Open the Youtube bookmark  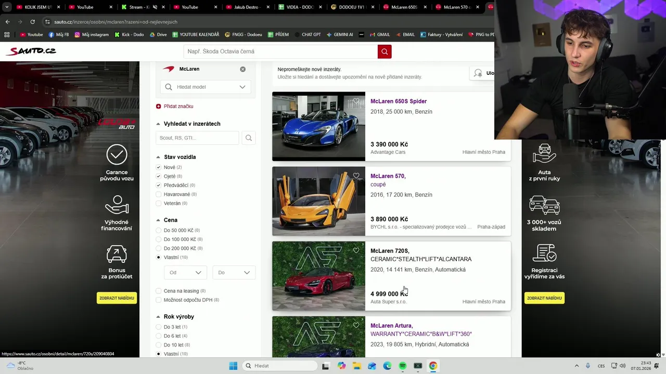[31, 35]
